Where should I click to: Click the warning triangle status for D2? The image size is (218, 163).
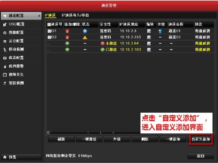(85, 37)
